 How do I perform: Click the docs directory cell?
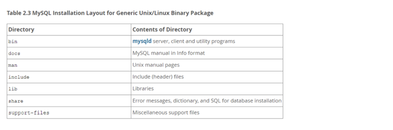[x=69, y=53]
